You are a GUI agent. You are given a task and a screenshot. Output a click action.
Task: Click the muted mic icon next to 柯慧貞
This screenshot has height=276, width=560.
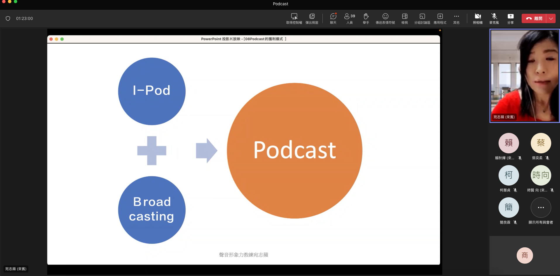coord(515,190)
